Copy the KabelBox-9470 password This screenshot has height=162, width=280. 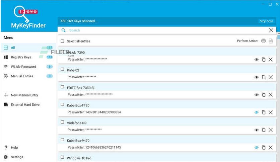[264, 147]
